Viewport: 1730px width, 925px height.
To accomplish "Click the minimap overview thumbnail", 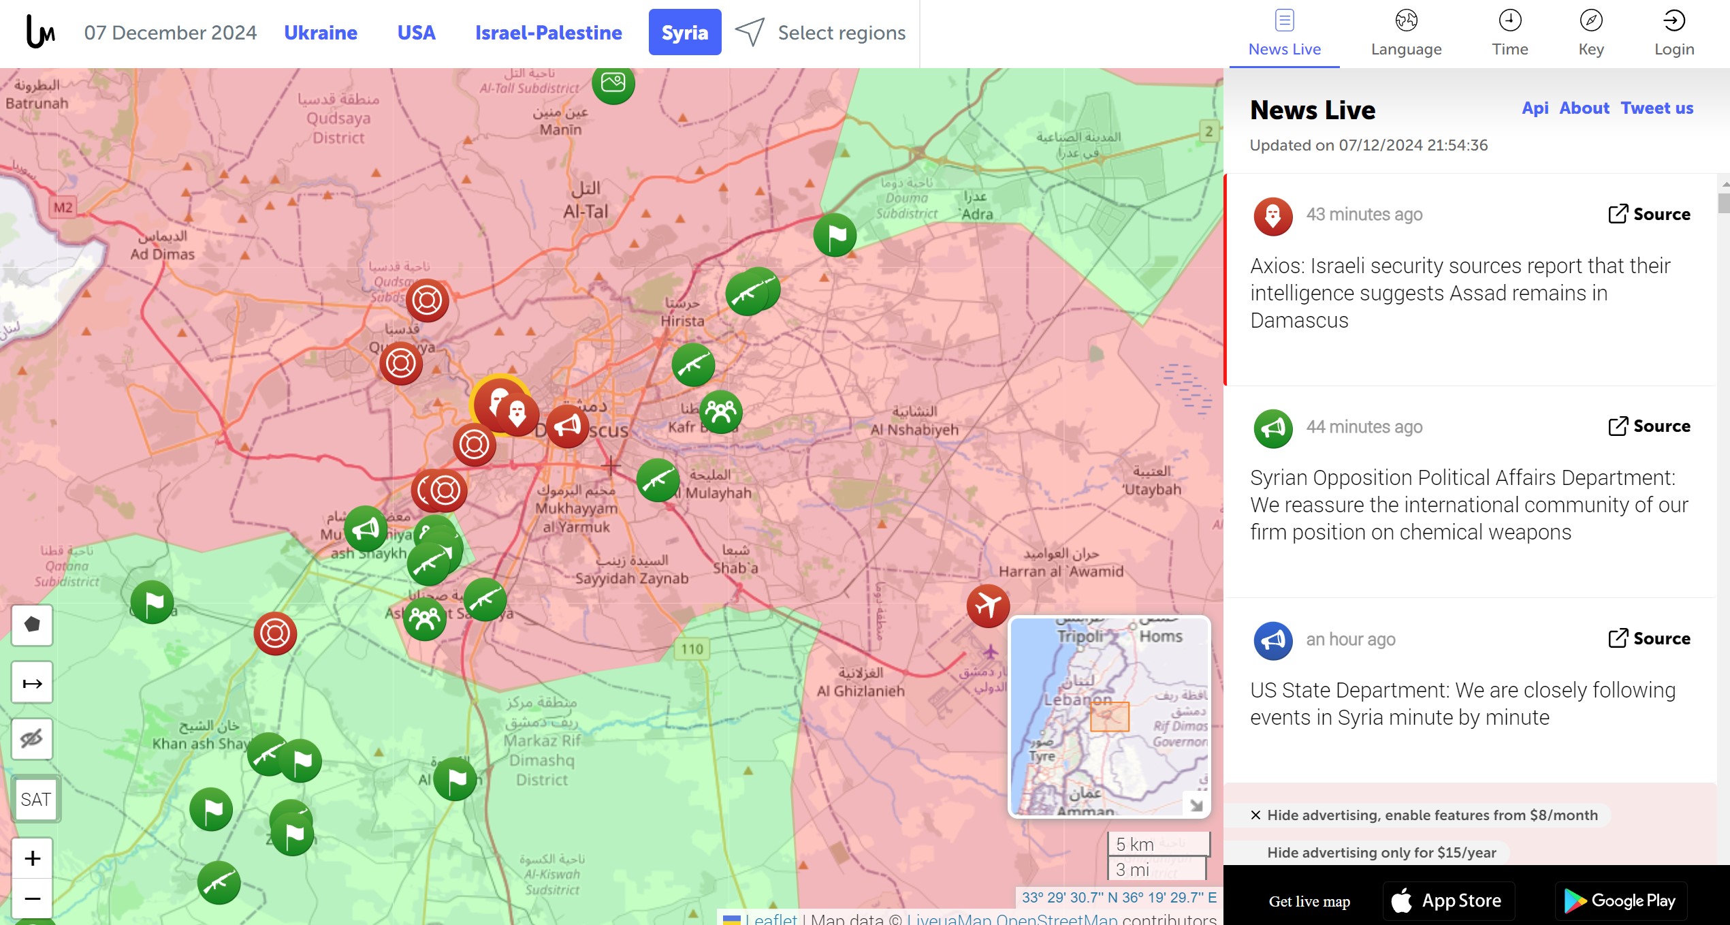I will [1109, 717].
